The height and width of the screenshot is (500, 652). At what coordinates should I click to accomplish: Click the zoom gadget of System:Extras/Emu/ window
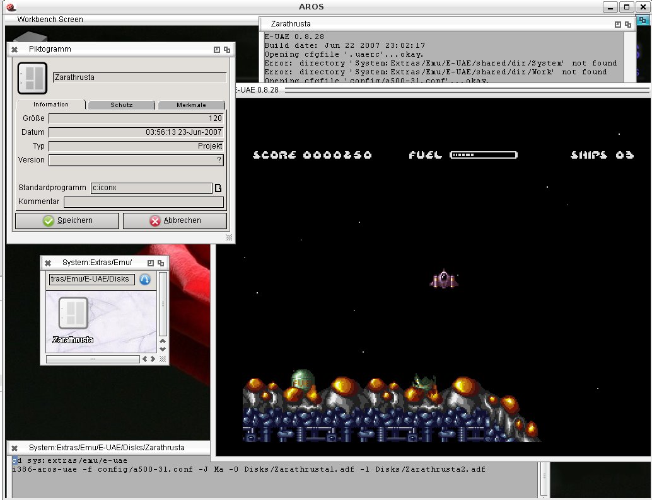(151, 263)
